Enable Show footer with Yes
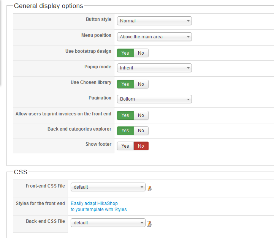 (125, 146)
